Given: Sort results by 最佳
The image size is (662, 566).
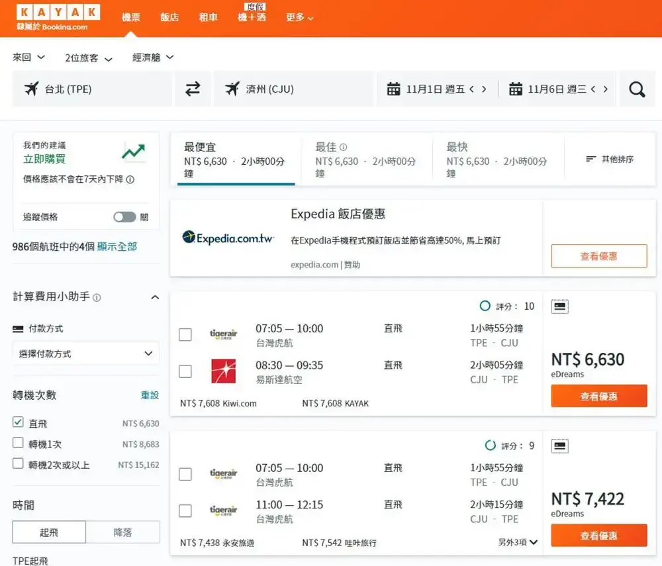Looking at the screenshot, I should (x=367, y=160).
